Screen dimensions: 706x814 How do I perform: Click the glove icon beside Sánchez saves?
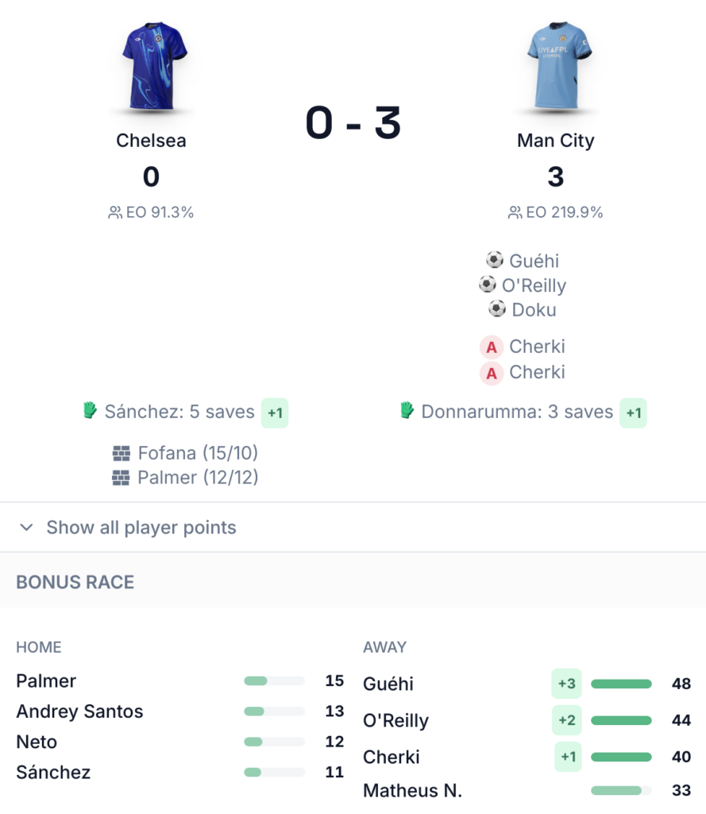[x=90, y=411]
